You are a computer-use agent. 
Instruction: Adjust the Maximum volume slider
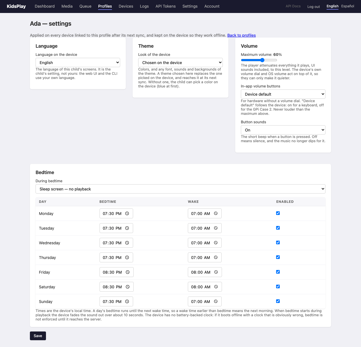(259, 60)
